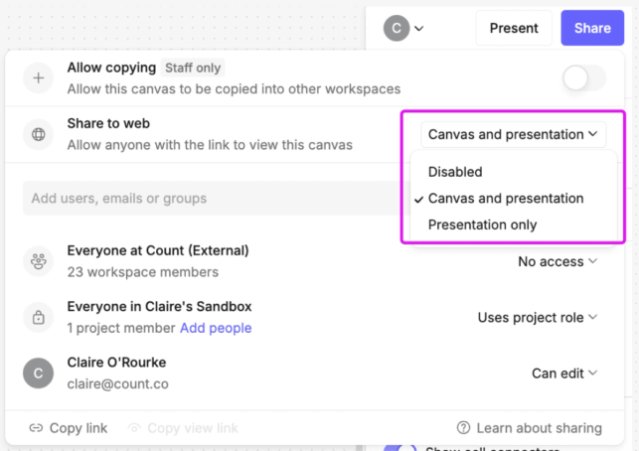Click the group icon for Everyone at Count
This screenshot has height=451, width=639.
[38, 262]
